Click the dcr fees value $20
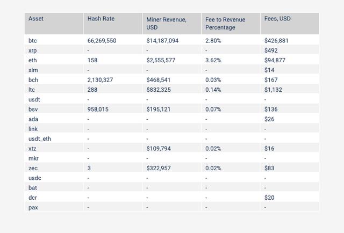The width and height of the screenshot is (344, 233). tap(269, 198)
